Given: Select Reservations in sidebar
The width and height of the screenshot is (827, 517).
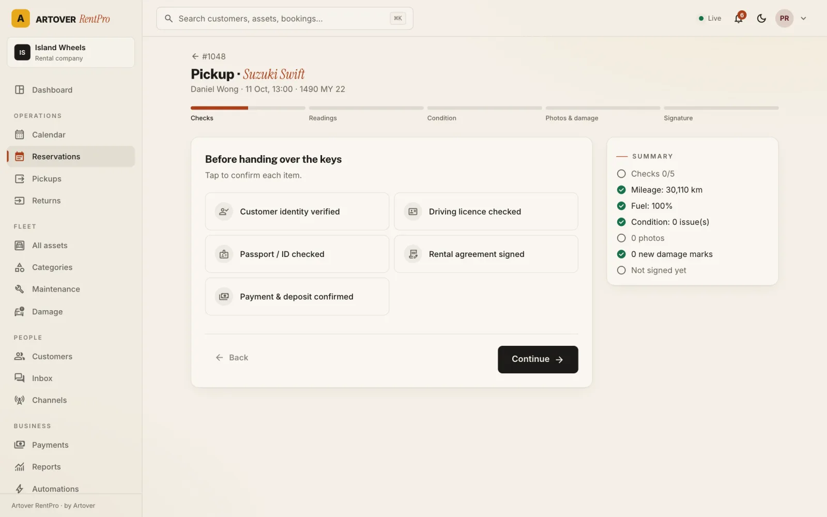Looking at the screenshot, I should tap(71, 157).
